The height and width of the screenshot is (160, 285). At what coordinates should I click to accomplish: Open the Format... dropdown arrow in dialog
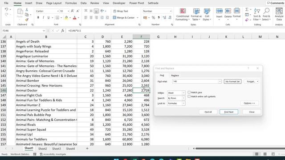click(257, 81)
